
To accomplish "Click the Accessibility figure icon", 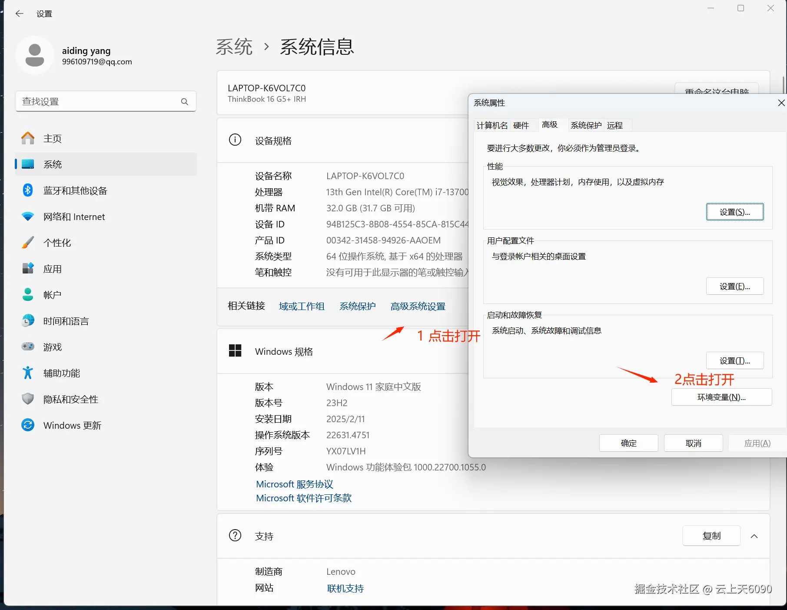I will [x=28, y=373].
